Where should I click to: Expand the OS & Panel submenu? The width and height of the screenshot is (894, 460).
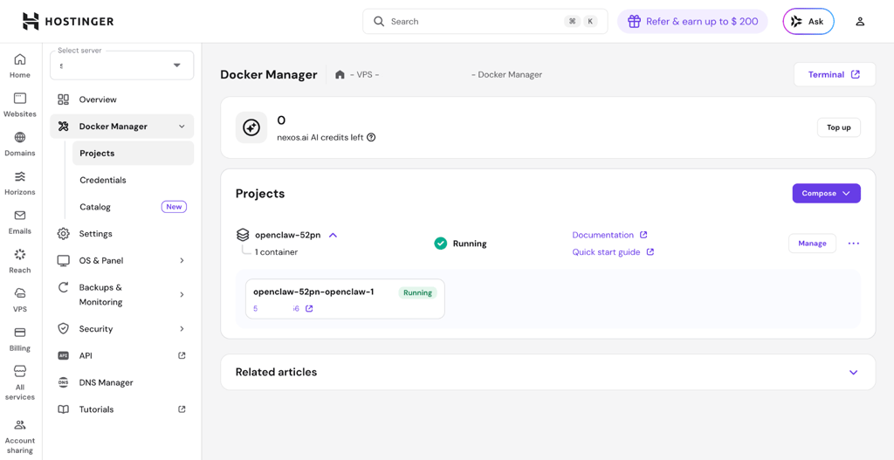click(x=182, y=260)
